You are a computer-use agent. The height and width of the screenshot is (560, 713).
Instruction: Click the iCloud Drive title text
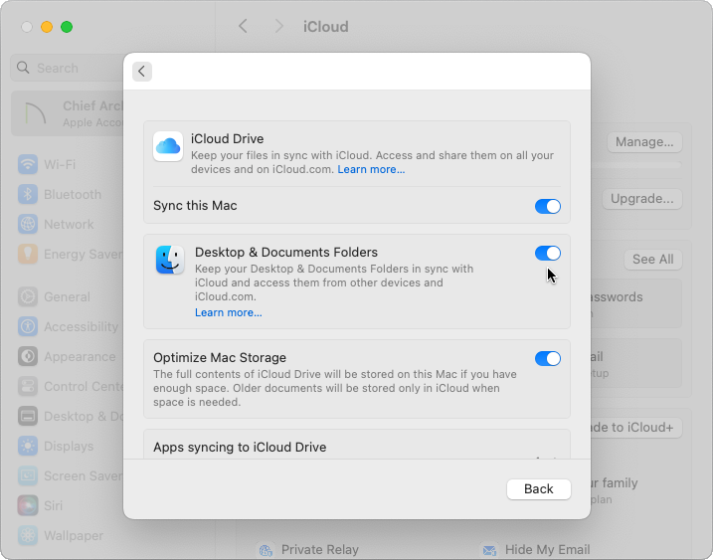(x=227, y=138)
